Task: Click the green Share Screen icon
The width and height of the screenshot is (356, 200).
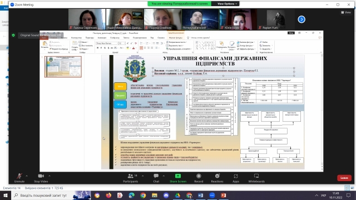Action: pyautogui.click(x=178, y=176)
